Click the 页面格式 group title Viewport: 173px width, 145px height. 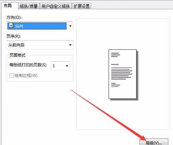17,55
